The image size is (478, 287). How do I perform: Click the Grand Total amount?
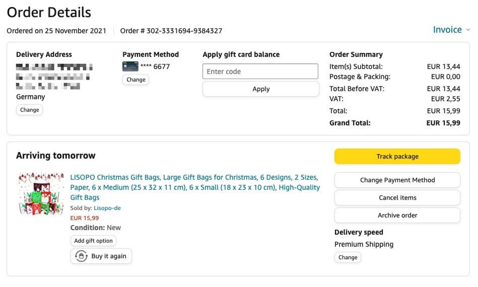pyautogui.click(x=443, y=123)
